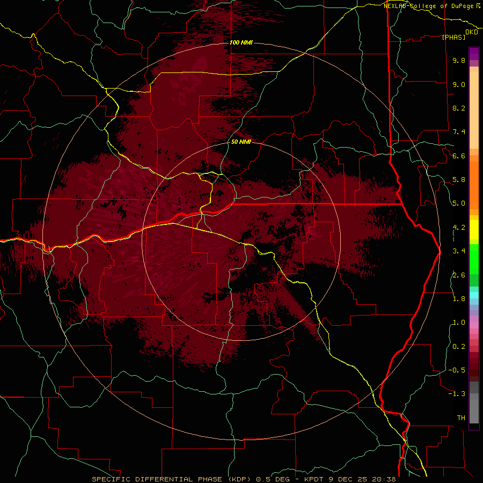This screenshot has height=483, width=483.
Task: Click the 1.8 value on the scale
Action: coord(459,299)
